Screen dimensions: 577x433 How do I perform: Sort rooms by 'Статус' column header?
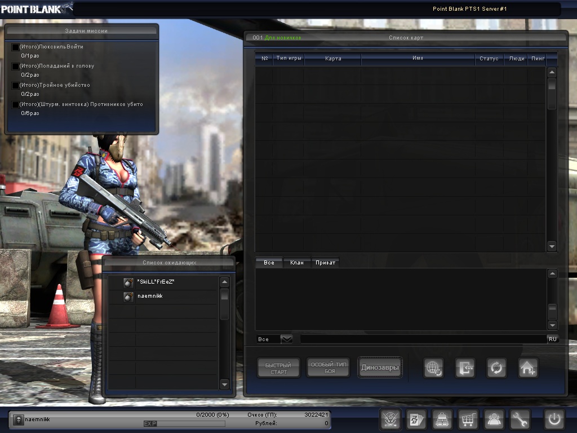click(489, 59)
